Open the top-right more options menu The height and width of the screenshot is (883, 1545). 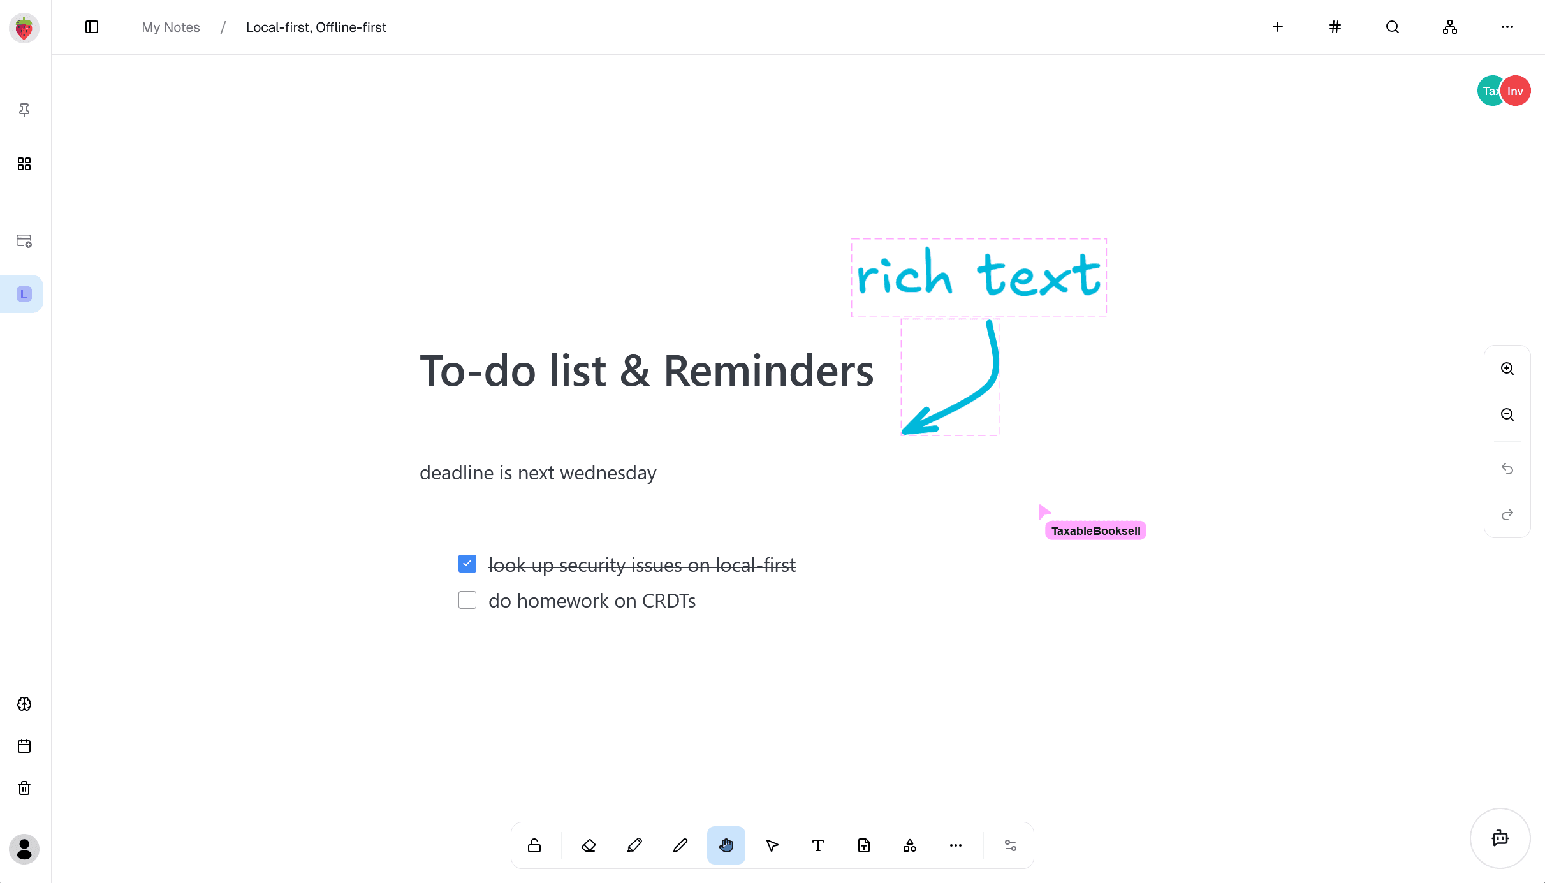[x=1507, y=27]
